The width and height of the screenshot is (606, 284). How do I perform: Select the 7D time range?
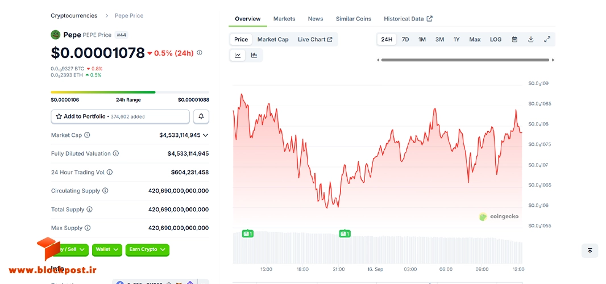(405, 39)
